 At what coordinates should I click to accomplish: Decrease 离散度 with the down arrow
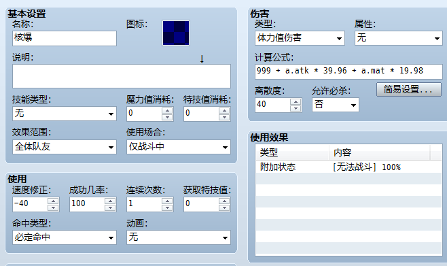click(x=296, y=108)
